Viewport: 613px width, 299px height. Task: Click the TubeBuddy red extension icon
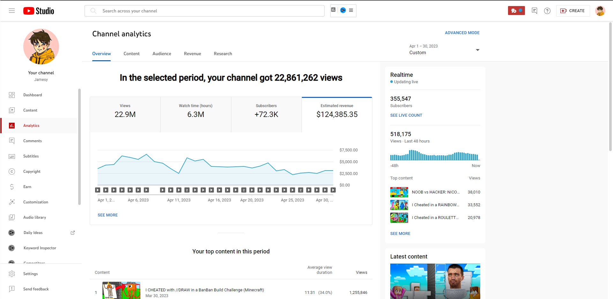516,11
